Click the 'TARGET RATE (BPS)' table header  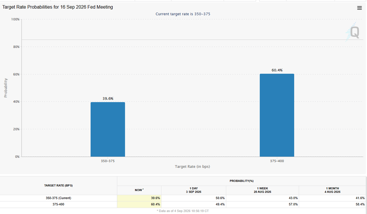click(58, 186)
